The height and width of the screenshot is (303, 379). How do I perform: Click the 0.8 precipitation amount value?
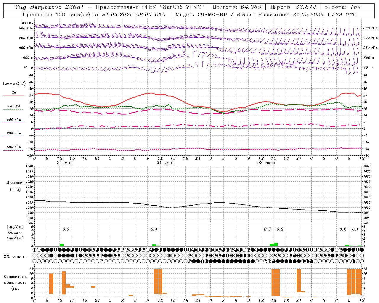(x=280, y=229)
